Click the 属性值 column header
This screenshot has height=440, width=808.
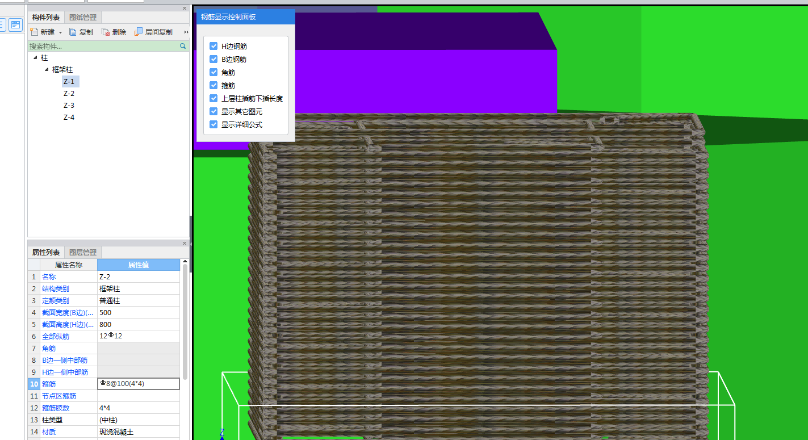pos(139,265)
